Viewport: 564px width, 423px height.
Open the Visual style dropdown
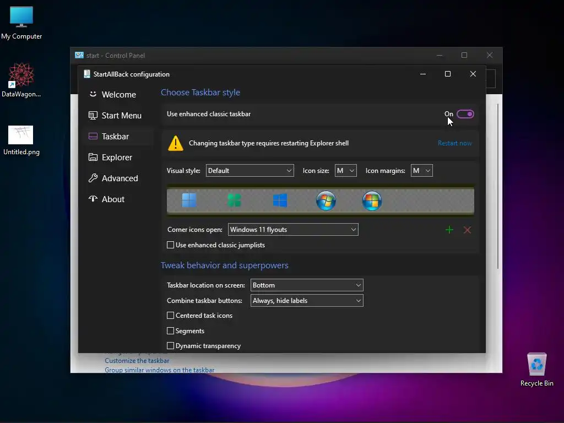coord(250,171)
